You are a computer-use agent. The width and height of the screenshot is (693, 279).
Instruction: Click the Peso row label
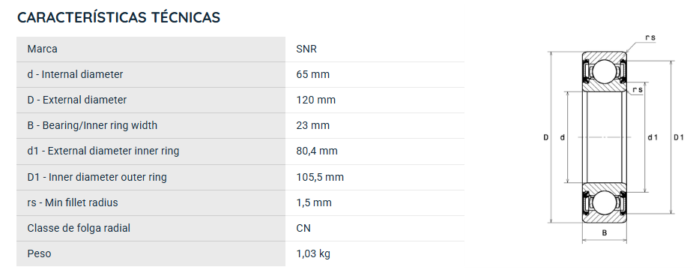[39, 253]
